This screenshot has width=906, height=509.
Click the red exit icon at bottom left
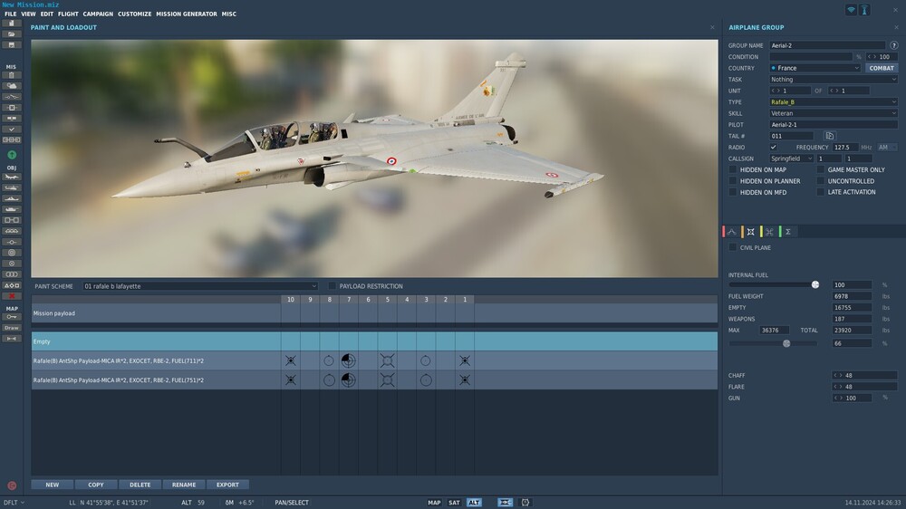[12, 485]
